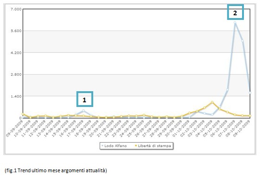
Task: Click the 7.000 y-axis label
Action: point(16,9)
